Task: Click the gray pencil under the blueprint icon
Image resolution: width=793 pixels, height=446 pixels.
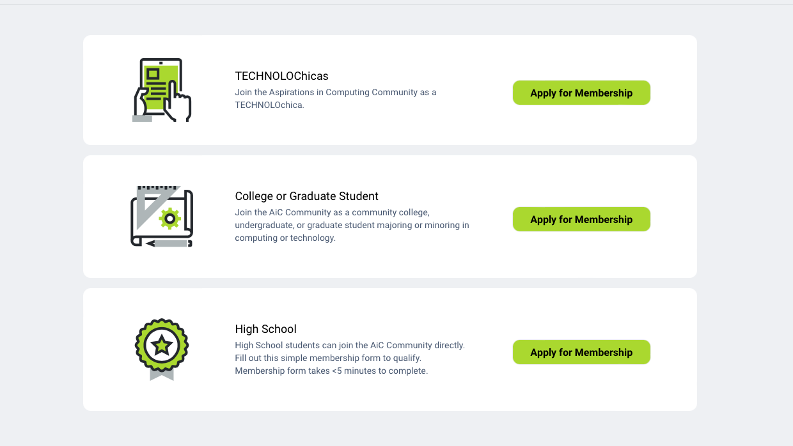Action: [168, 243]
